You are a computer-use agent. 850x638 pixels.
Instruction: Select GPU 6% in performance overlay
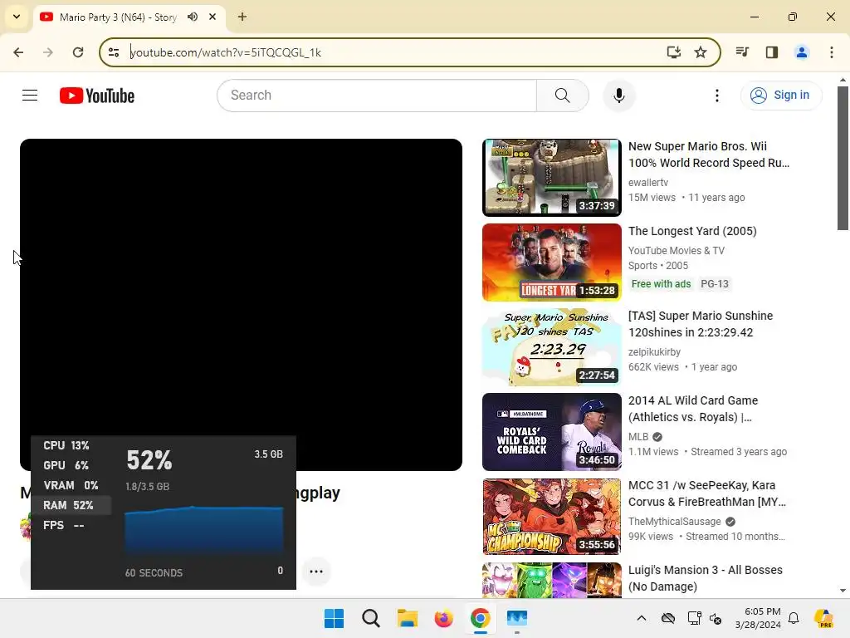pyautogui.click(x=66, y=465)
